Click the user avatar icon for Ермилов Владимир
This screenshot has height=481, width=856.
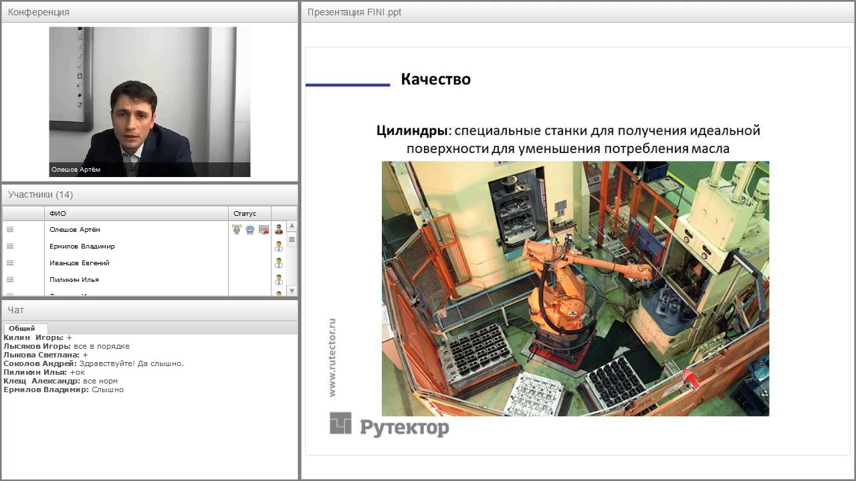[x=279, y=246]
